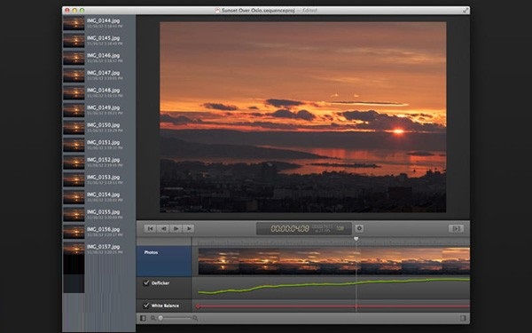Click the Deflicker label
Image resolution: width=532 pixels, height=333 pixels.
point(160,283)
